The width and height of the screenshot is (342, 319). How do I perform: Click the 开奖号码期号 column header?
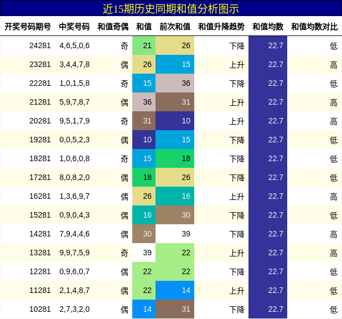(28, 26)
